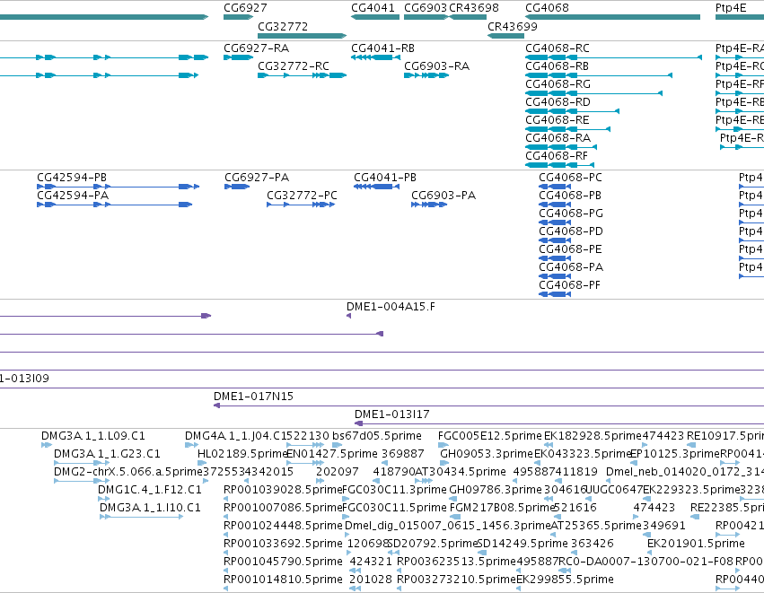Image resolution: width=764 pixels, height=593 pixels.
Task: Select transcript CG4068-RE
Action: (x=567, y=129)
